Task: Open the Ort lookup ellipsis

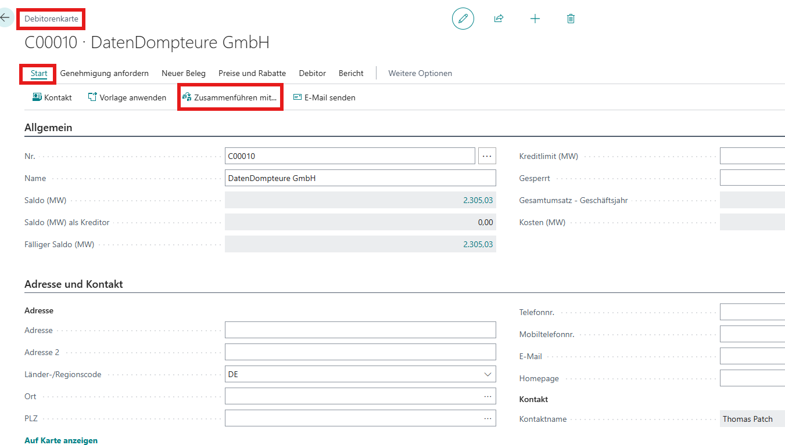Action: [488, 396]
